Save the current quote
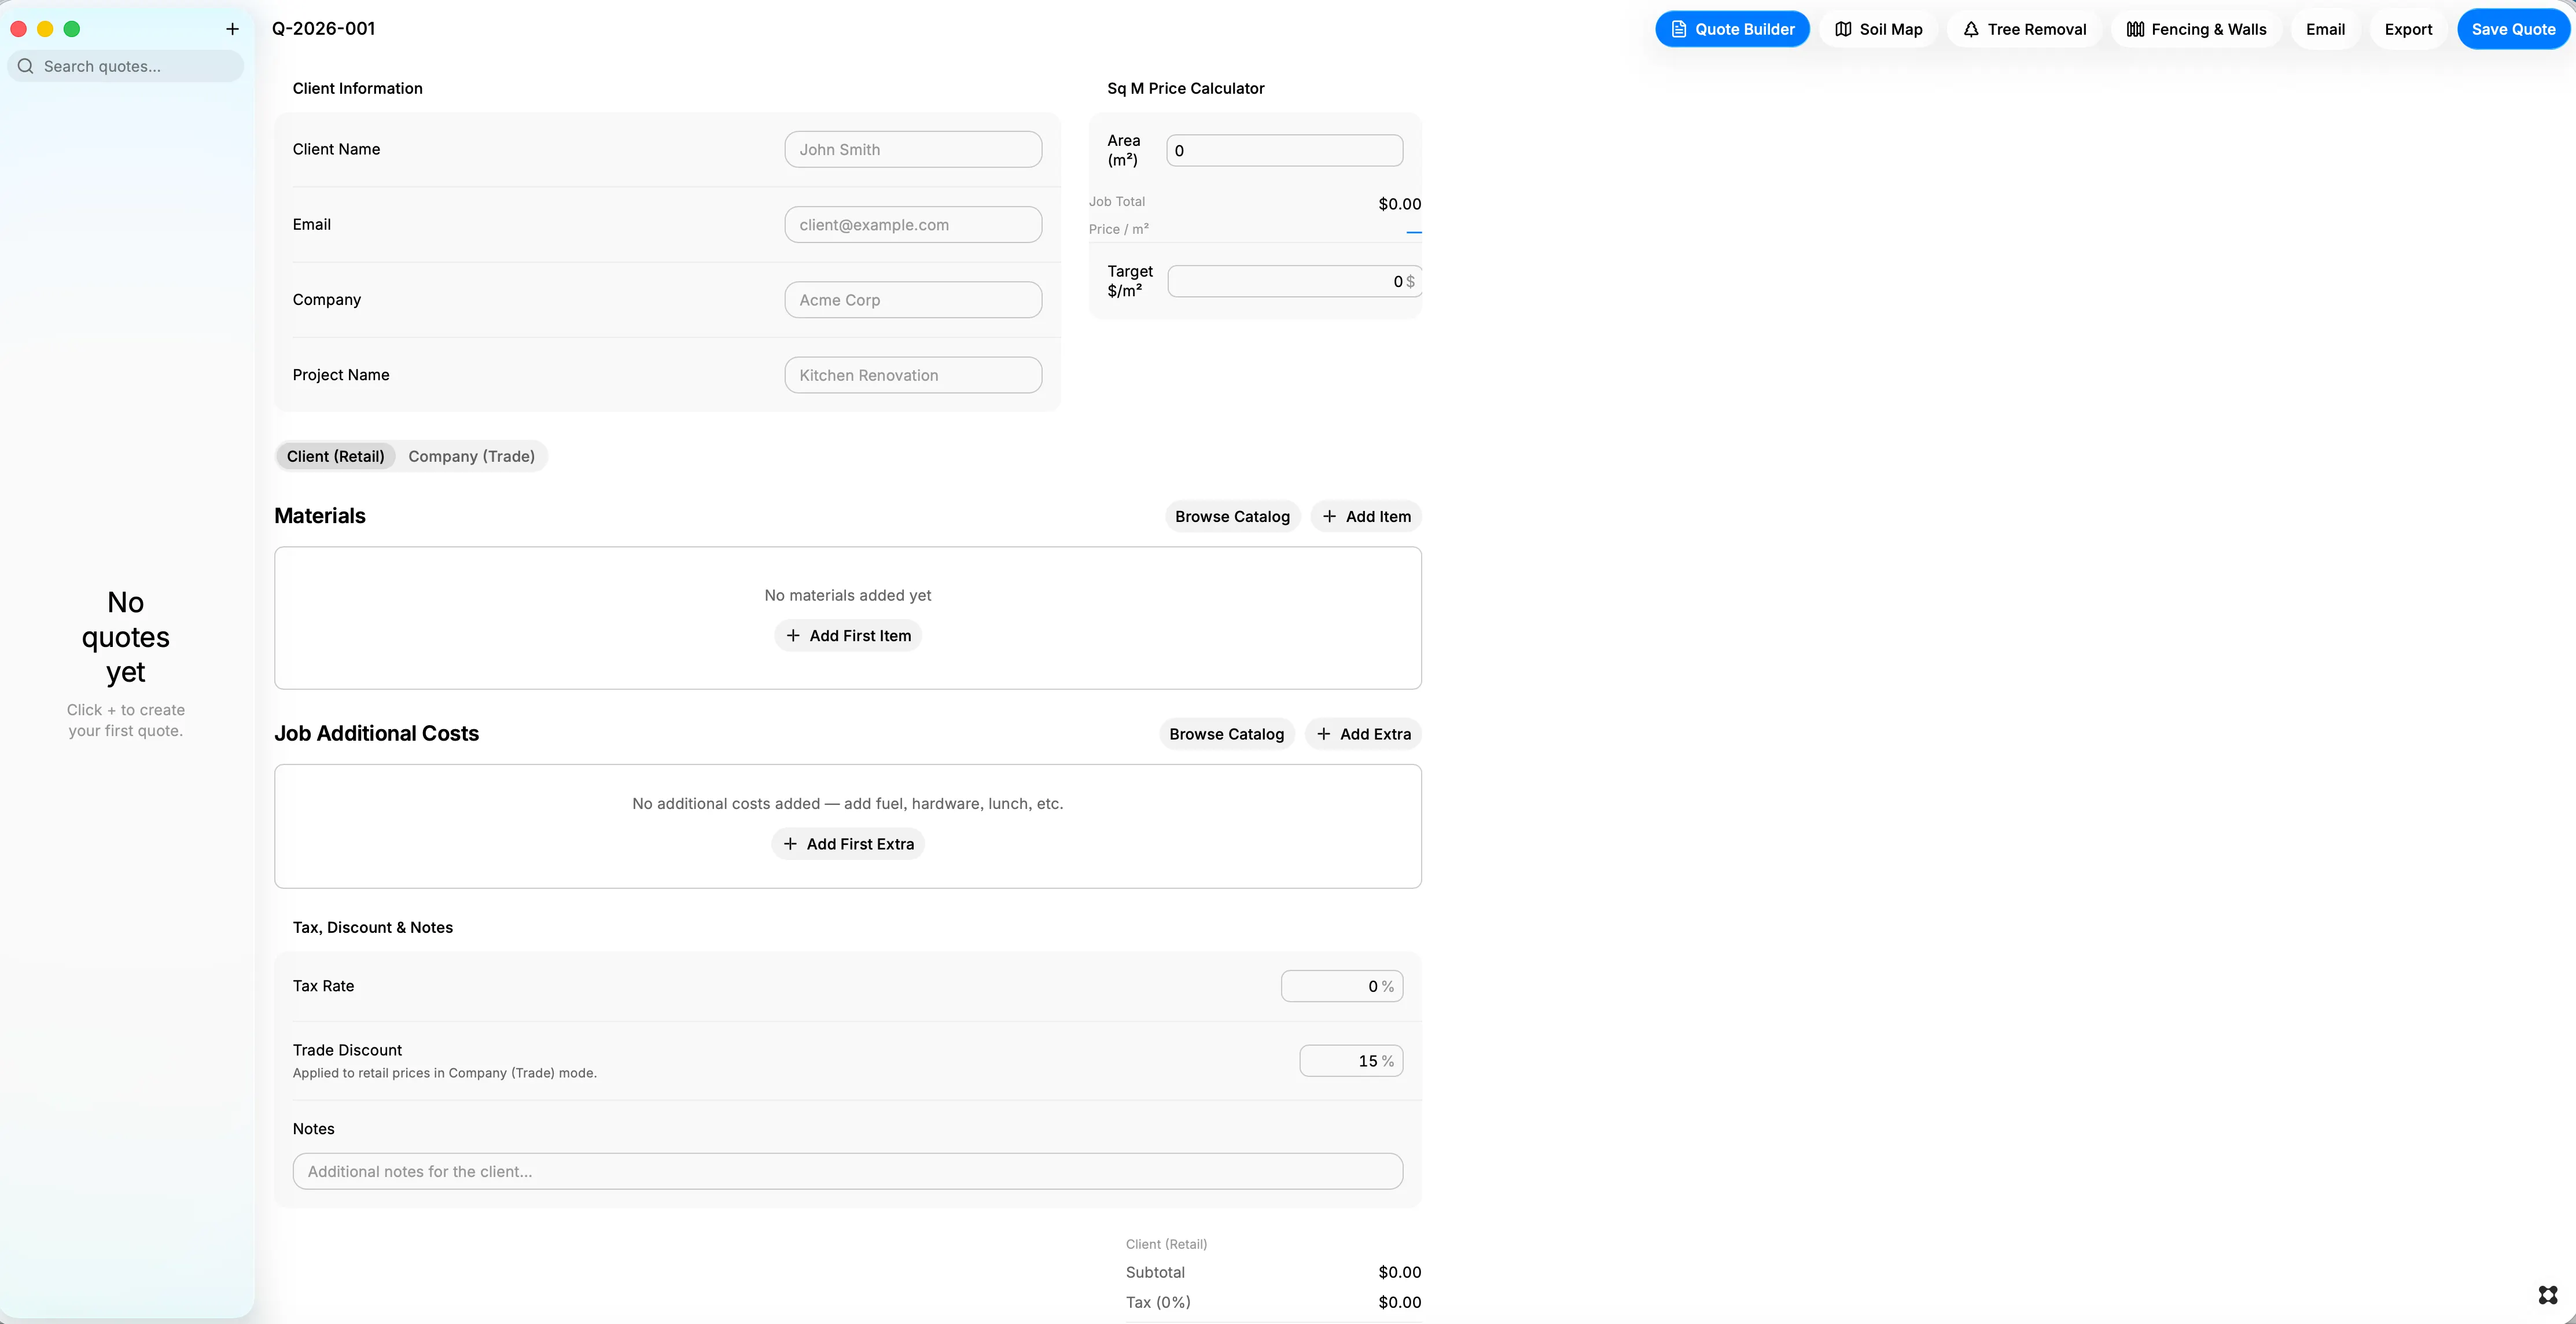Image resolution: width=2576 pixels, height=1324 pixels. click(2513, 29)
